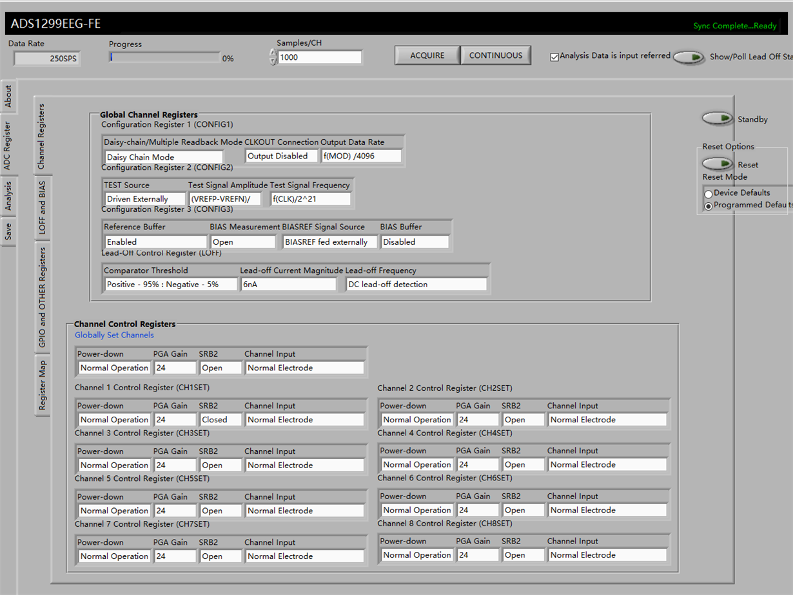Open the Save tab

click(8, 232)
